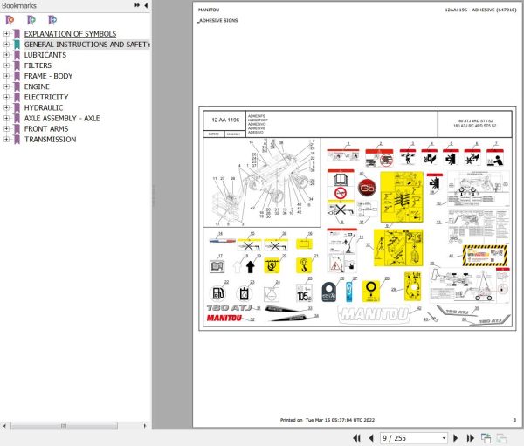This screenshot has width=524, height=446.
Task: Click bookmark icon of EXPLANATION OF SYMBOLS
Action: point(17,34)
